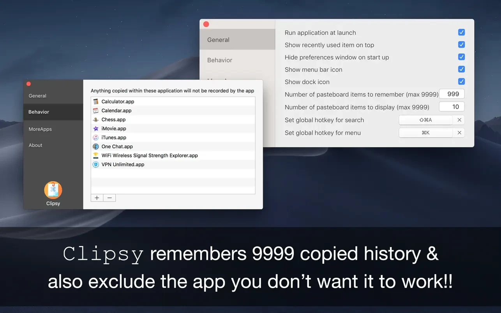The height and width of the screenshot is (313, 501).
Task: Click the Chess.app icon in list
Action: [96, 120]
